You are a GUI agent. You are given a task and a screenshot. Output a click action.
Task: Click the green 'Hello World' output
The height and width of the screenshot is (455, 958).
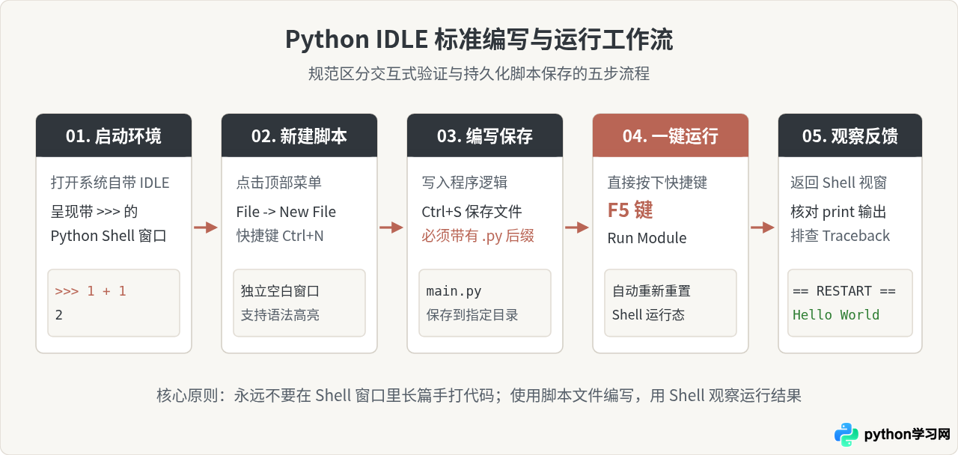tap(836, 315)
